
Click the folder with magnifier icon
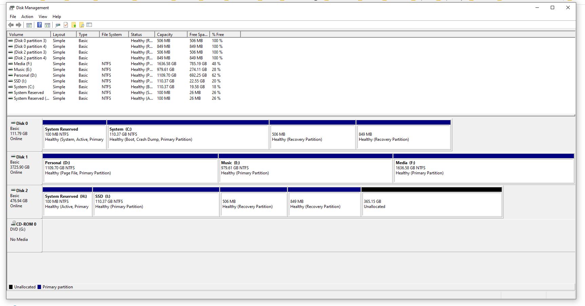coord(81,25)
